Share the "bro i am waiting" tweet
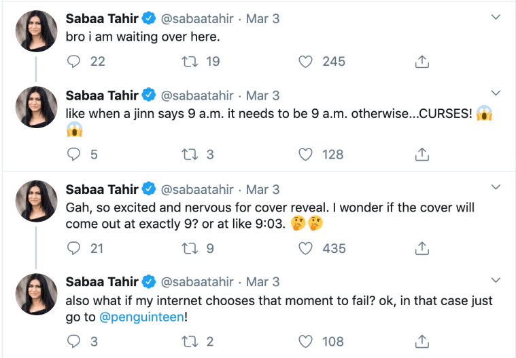This screenshot has height=358, width=516. (x=422, y=62)
